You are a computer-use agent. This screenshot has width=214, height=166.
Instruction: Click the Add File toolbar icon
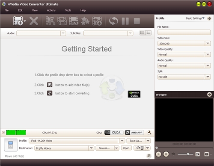pos(18,21)
